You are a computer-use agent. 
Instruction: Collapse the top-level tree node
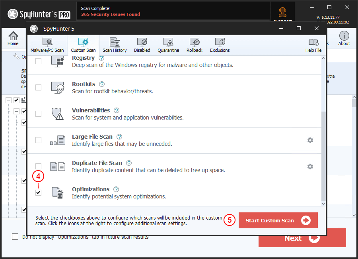(9, 100)
